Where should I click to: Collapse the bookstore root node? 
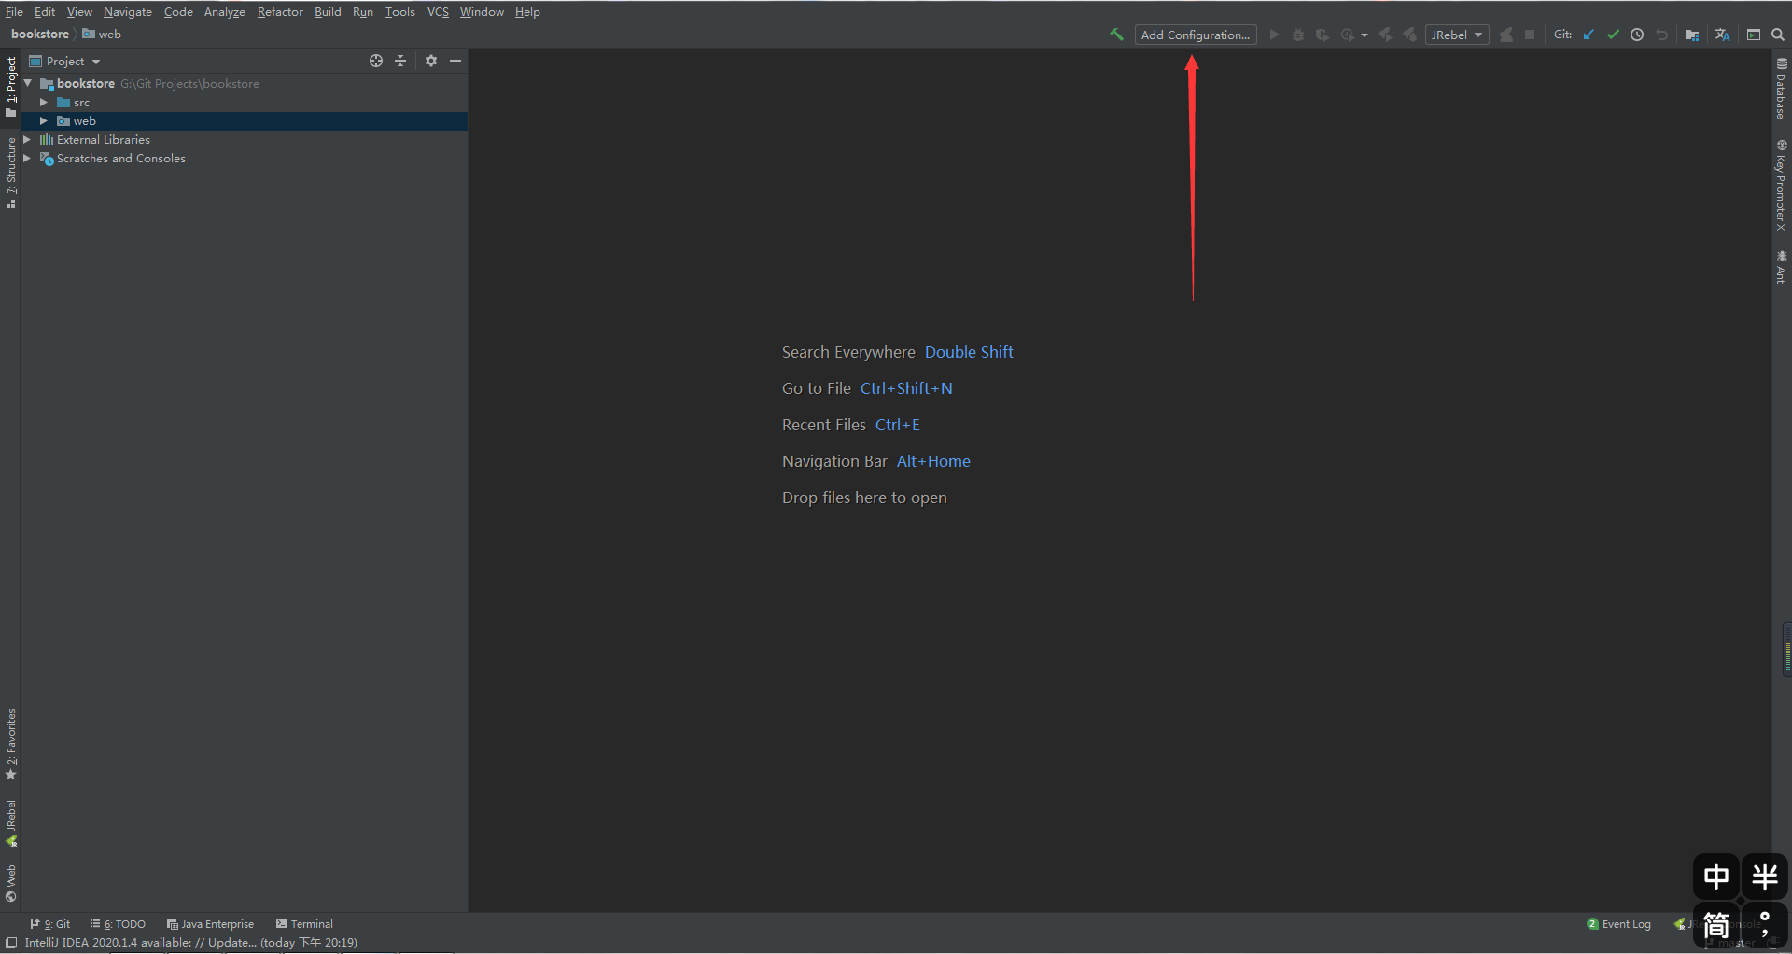pos(28,83)
